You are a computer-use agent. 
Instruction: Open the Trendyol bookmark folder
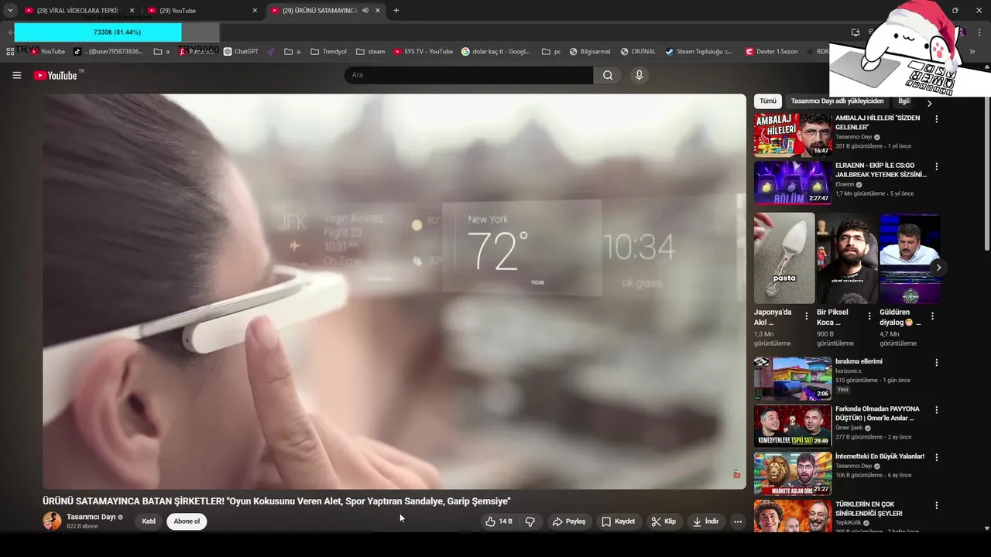point(329,52)
